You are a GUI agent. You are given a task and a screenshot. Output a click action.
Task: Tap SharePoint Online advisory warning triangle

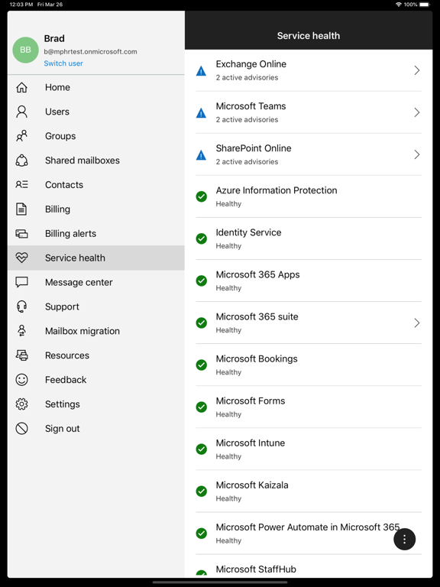tap(202, 155)
